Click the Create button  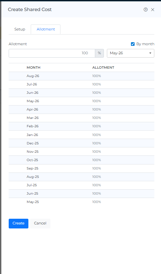(x=18, y=223)
